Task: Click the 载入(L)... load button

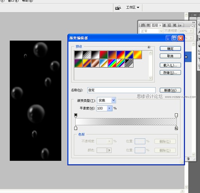Action: coord(170,65)
